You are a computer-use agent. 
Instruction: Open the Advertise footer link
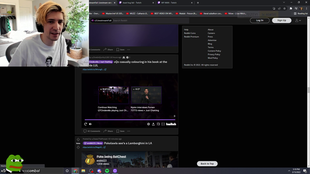pyautogui.click(x=212, y=40)
